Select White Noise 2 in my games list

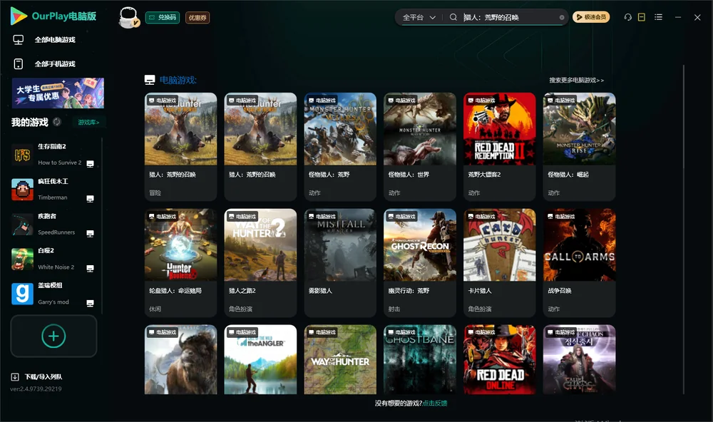(53, 259)
